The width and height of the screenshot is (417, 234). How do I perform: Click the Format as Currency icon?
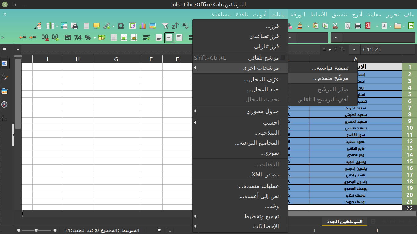[x=102, y=38]
